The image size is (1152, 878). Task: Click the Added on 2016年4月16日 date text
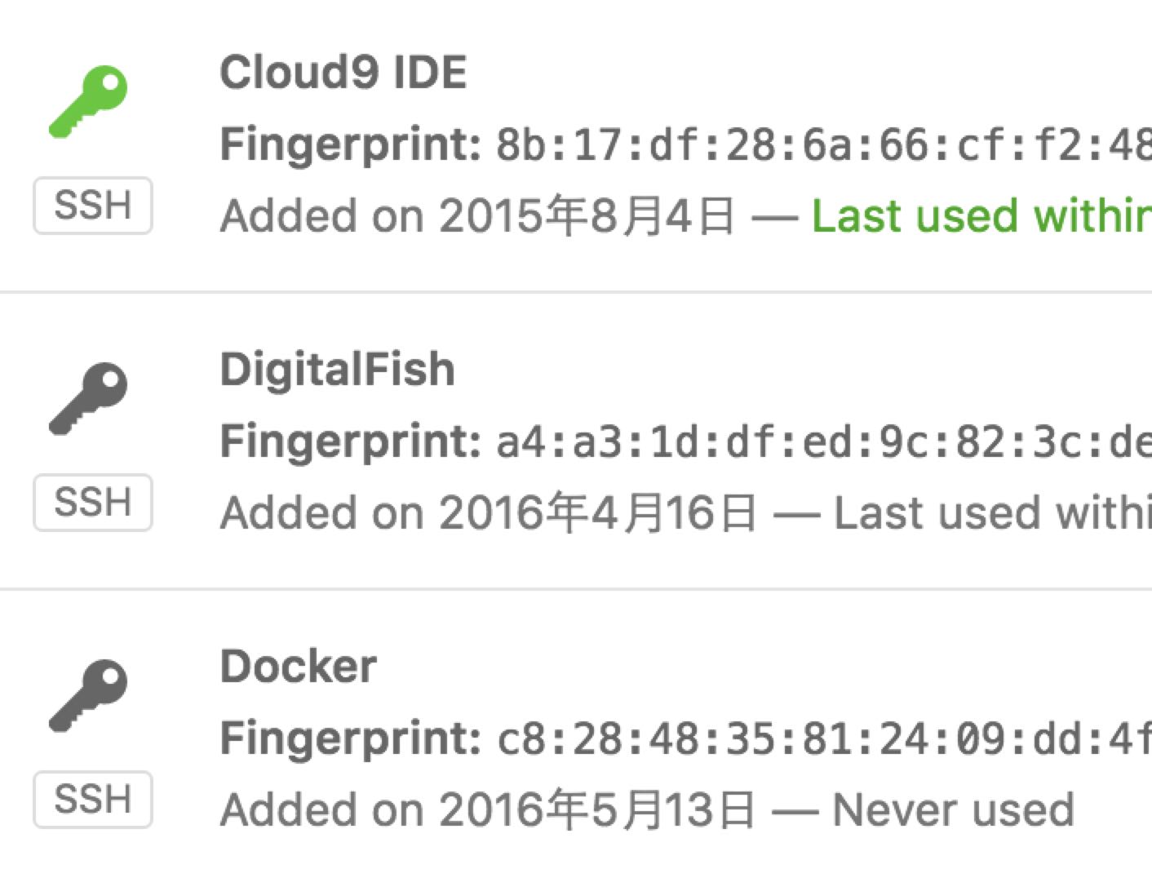(488, 513)
